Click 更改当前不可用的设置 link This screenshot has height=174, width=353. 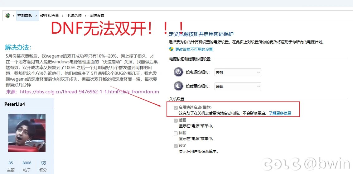point(194,49)
